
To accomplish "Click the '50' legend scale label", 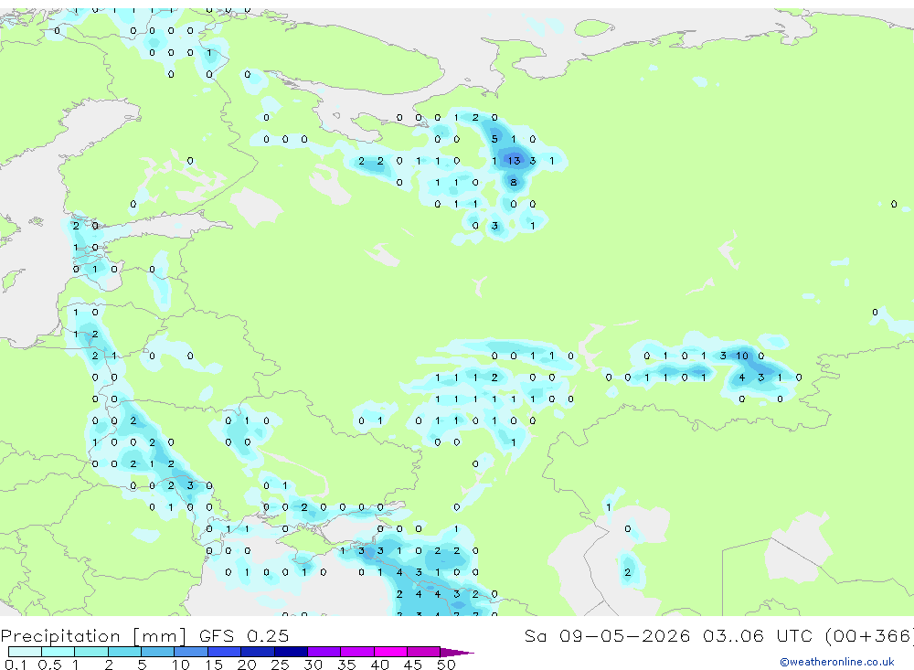I will coord(447,665).
